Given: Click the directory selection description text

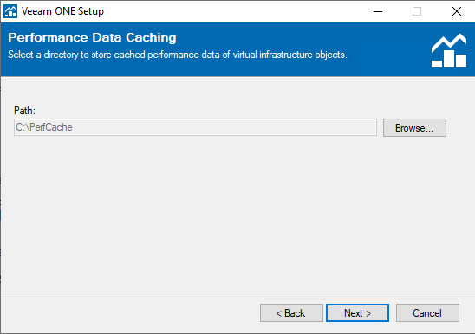Looking at the screenshot, I should point(178,55).
